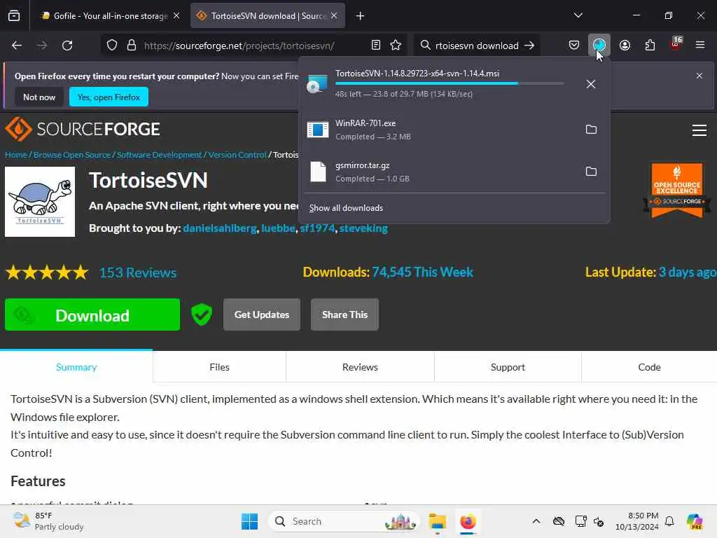Open Browse Open Source breadcrumb
Screen dimensions: 717x538
pyautogui.click(x=72, y=155)
